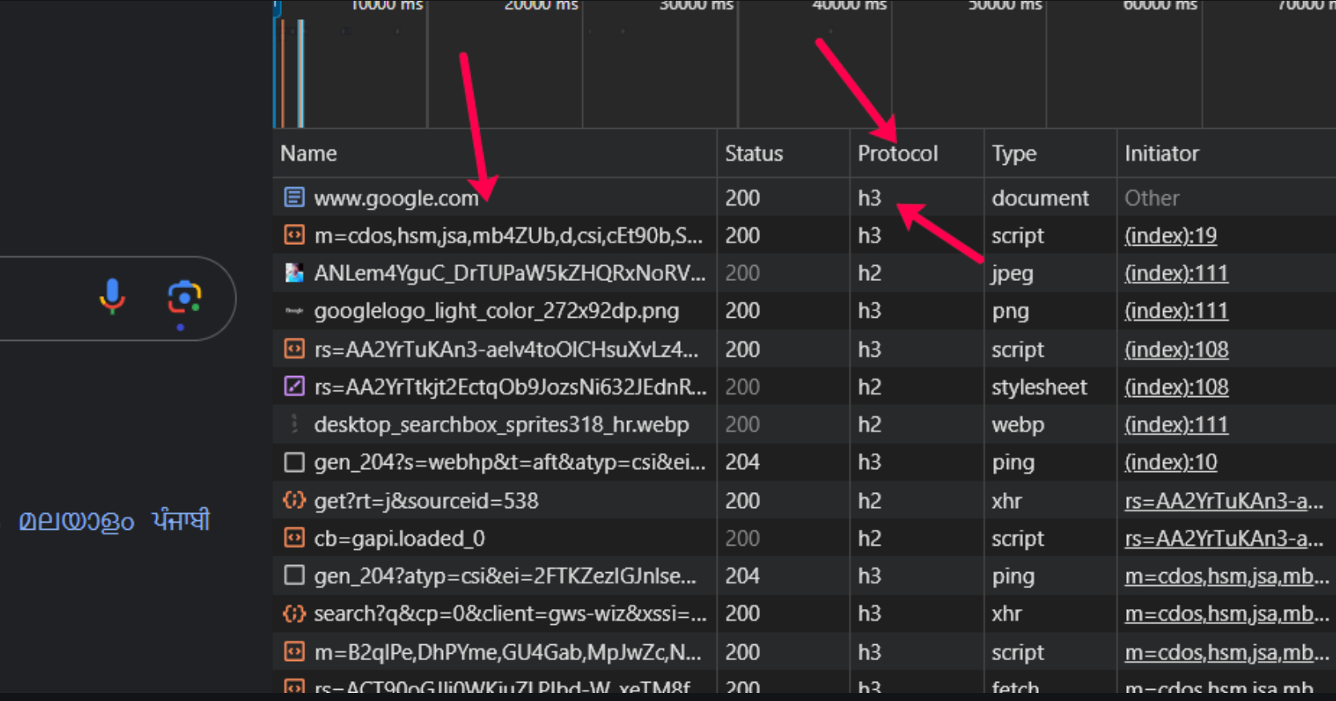Click the icon beside gen_204?atyp=csi request
The image size is (1336, 701).
[x=294, y=575]
